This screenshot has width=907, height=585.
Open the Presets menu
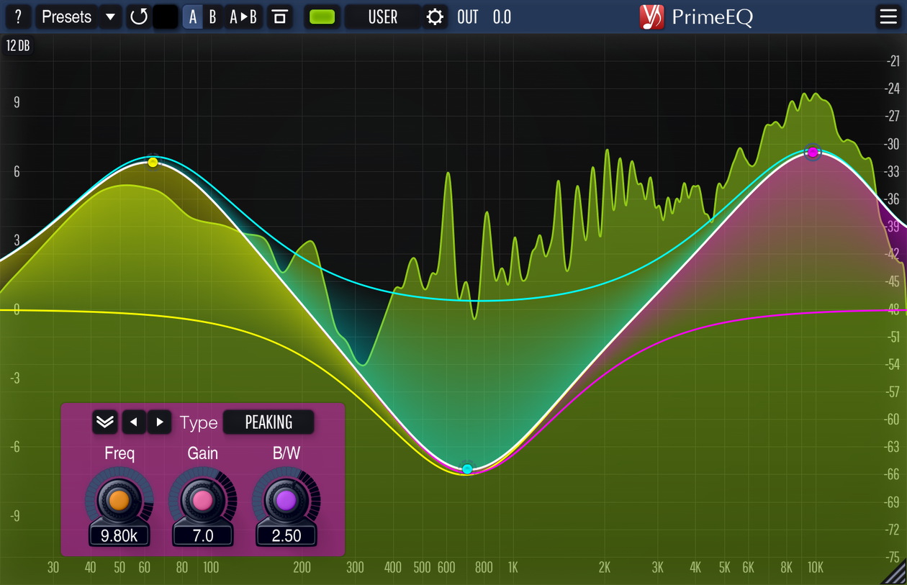coord(66,17)
